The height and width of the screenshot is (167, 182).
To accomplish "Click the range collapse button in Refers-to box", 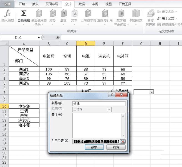I will point(123,141).
